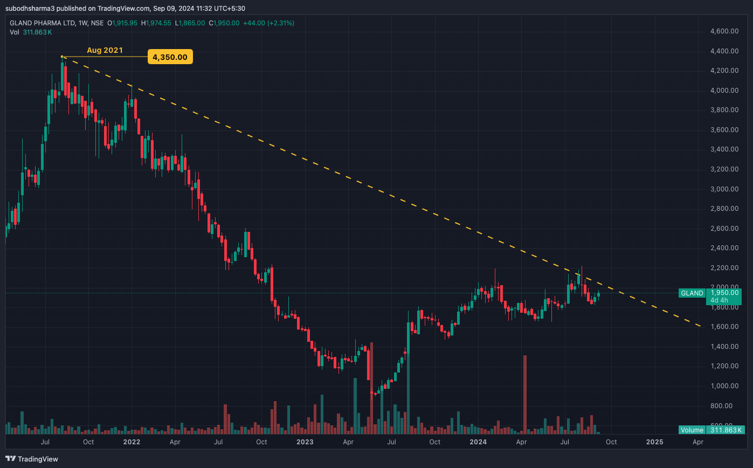Click the high value H1,974.55
Screen dimensions: 753x468
point(157,23)
